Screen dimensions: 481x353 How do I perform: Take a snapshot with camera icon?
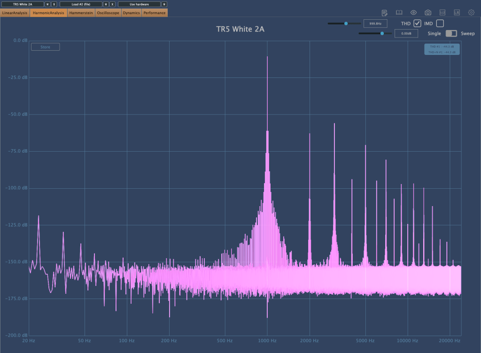point(428,13)
